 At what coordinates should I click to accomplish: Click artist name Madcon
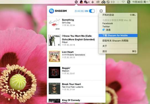tap(66, 71)
